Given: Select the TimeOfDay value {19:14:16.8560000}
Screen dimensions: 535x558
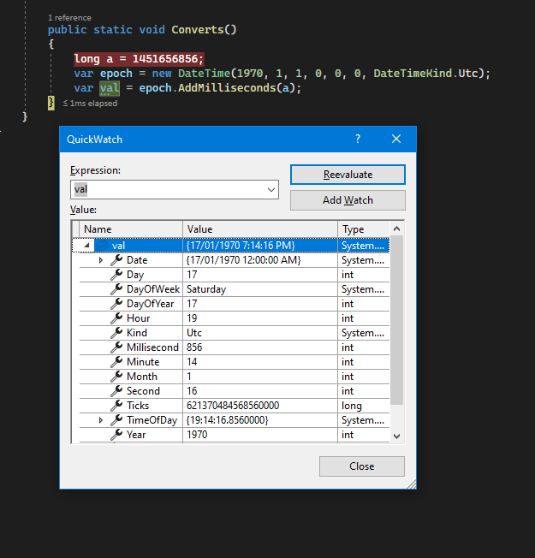Looking at the screenshot, I should [x=227, y=420].
